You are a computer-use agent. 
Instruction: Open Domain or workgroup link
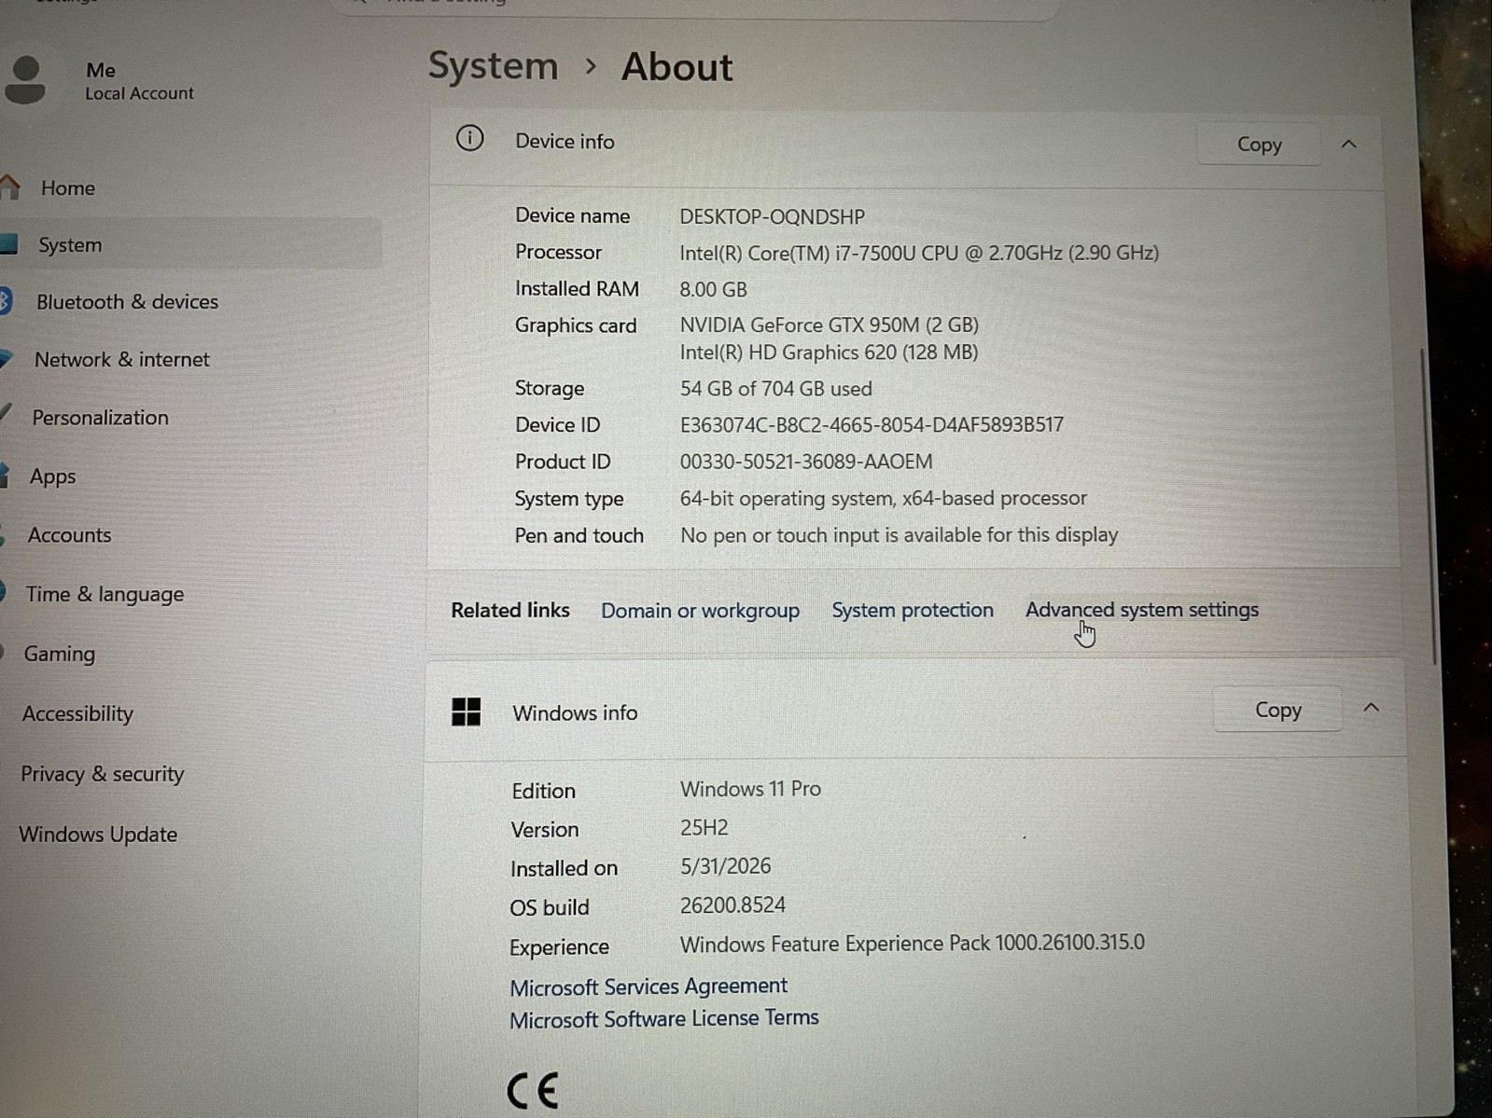pyautogui.click(x=700, y=611)
